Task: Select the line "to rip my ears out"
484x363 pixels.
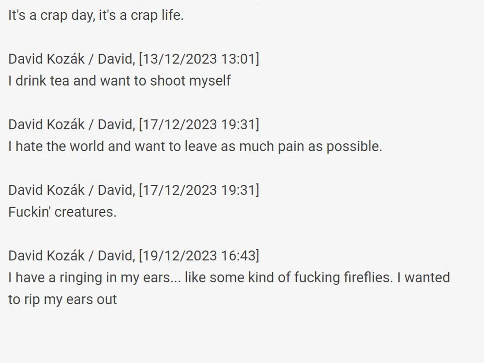Action: (x=63, y=300)
